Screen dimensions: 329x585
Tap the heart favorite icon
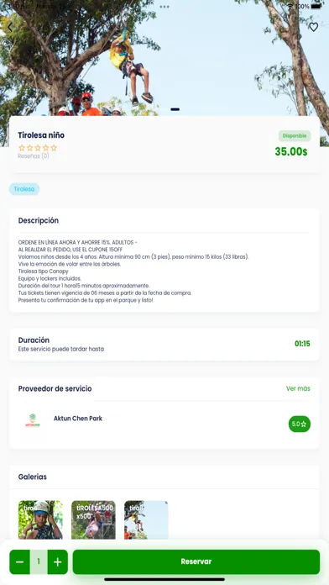[314, 27]
